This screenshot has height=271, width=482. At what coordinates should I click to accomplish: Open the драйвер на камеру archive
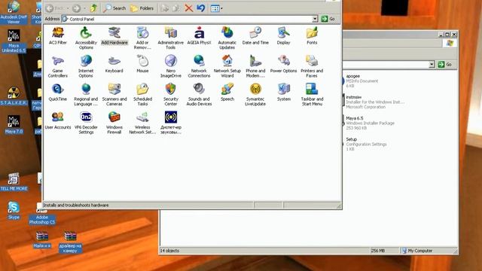point(70,242)
